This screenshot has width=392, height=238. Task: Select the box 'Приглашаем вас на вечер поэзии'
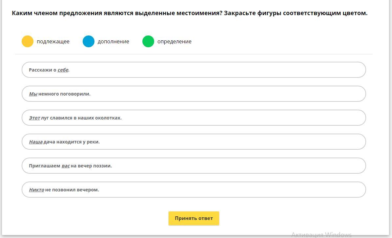pyautogui.click(x=194, y=166)
